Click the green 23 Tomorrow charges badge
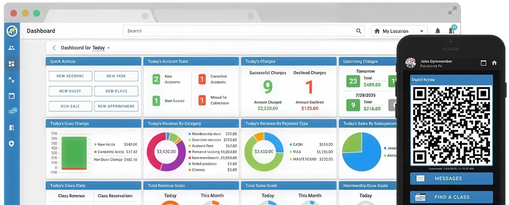509x205 pixels. pos(353,81)
